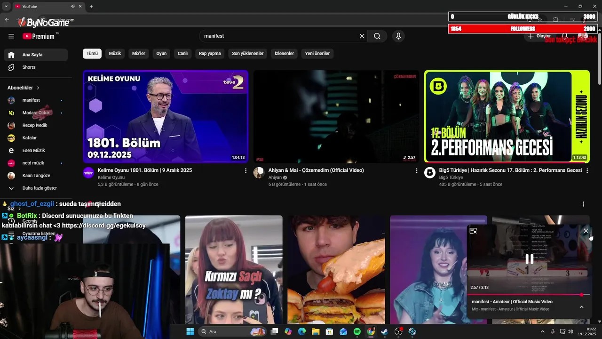Open the Kaan Tangöze subscription
Viewport: 602px width, 339px height.
click(36, 176)
